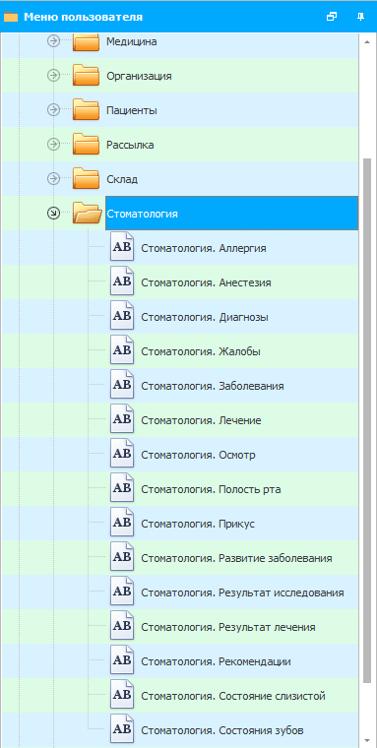Open Стоматология. Развитие заболевания entry
377x748 pixels.
point(236,558)
